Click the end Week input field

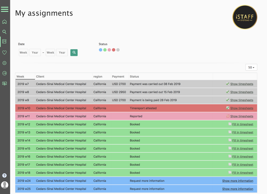[50, 53]
